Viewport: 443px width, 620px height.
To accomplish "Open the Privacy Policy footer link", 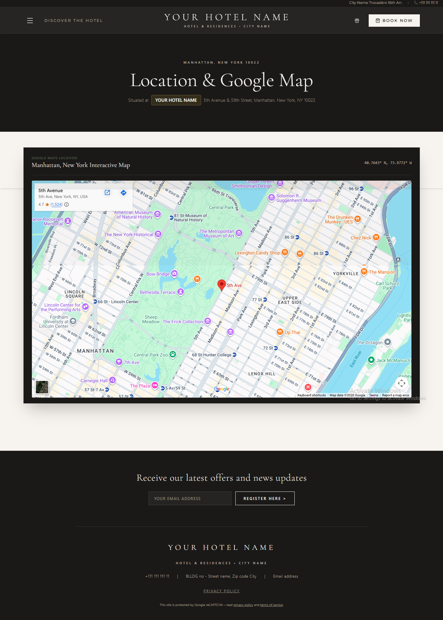I will point(222,591).
